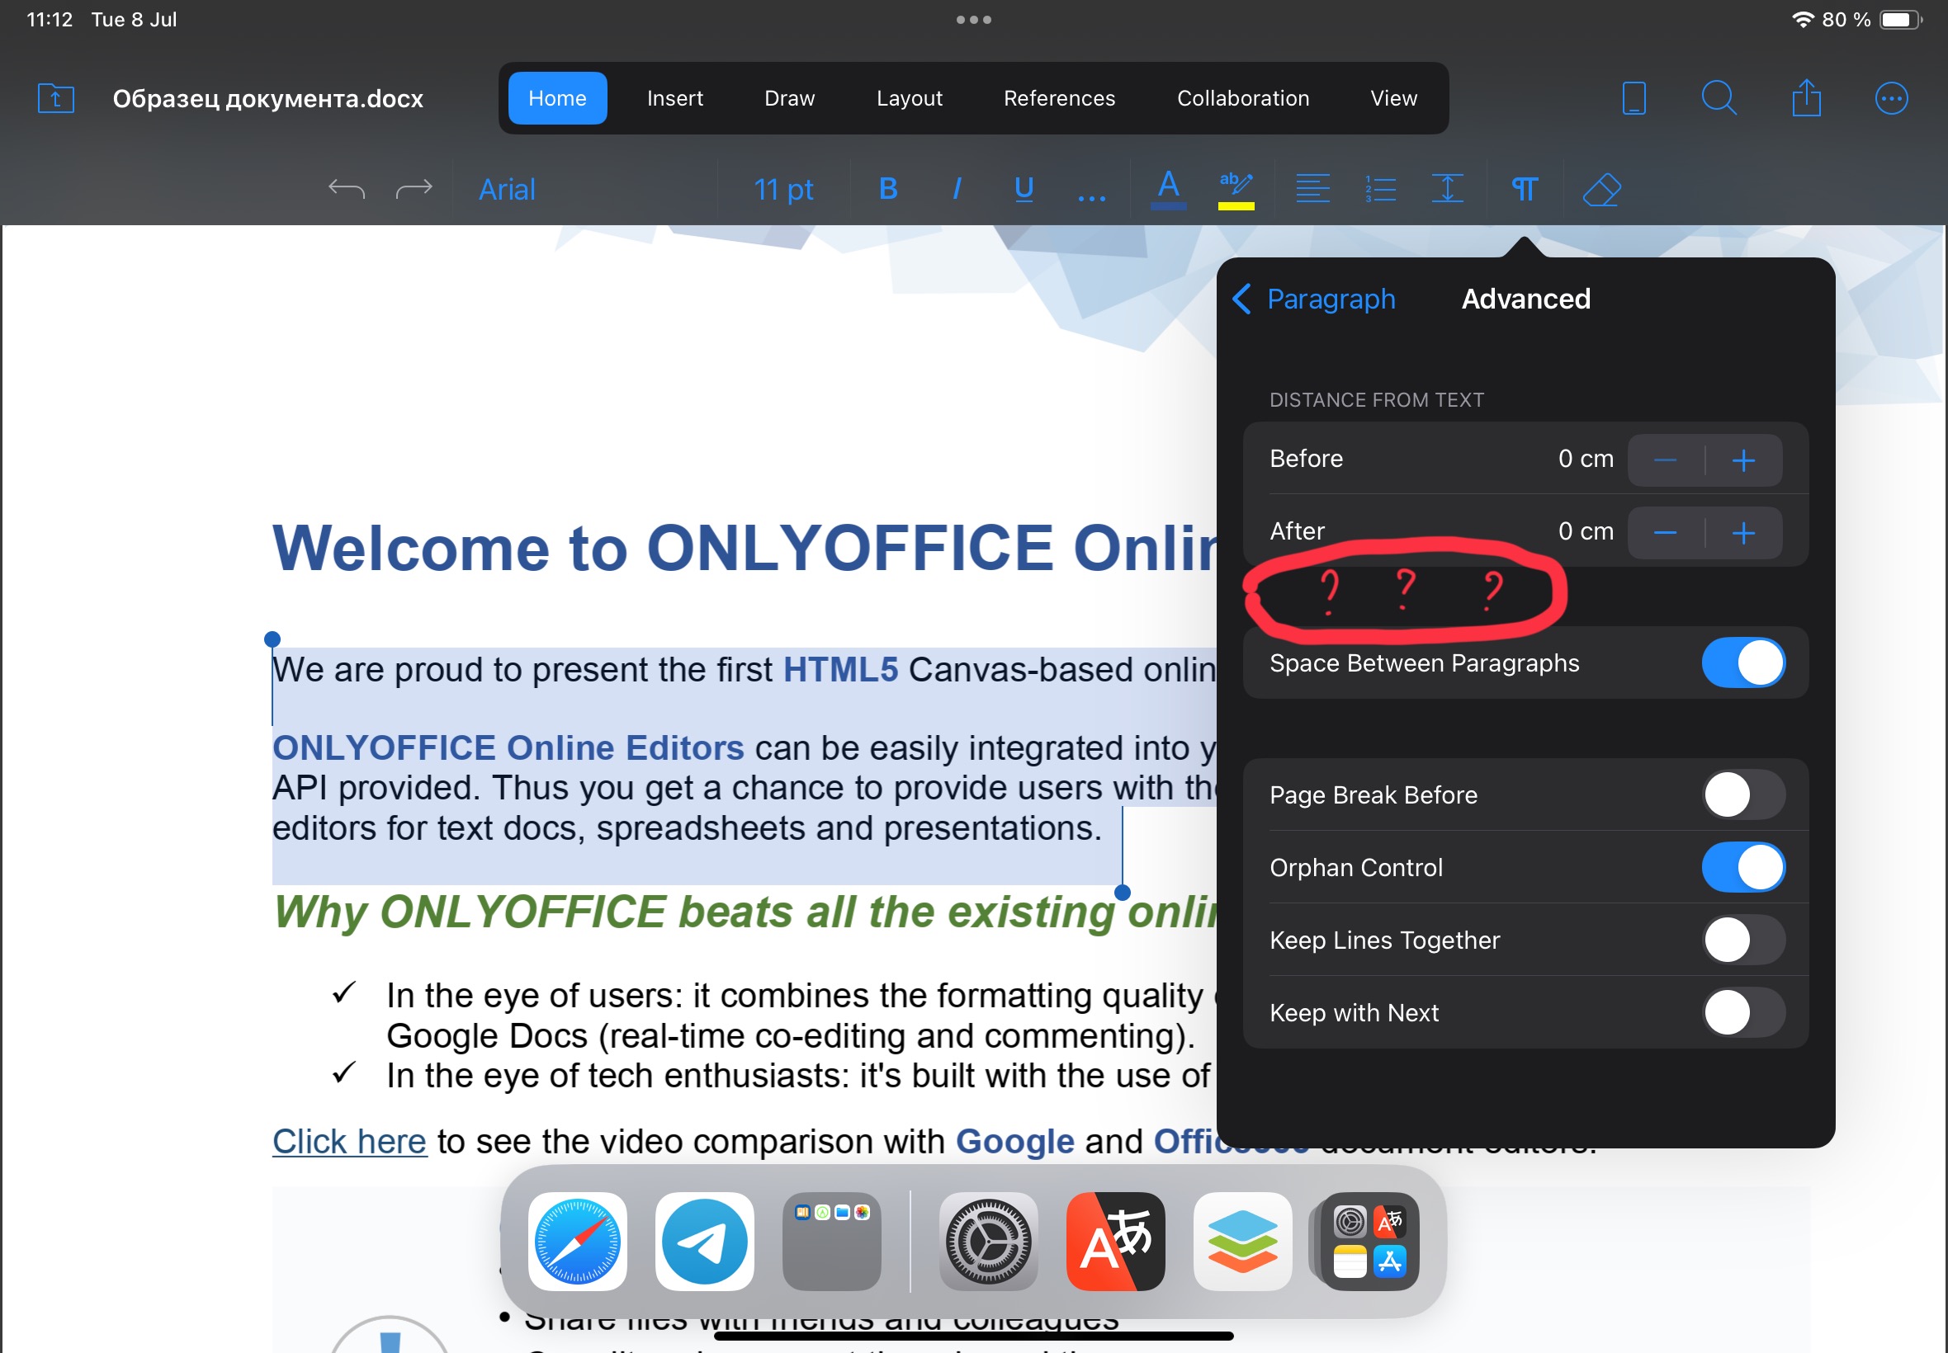
Task: Open numbered list options
Action: (1380, 188)
